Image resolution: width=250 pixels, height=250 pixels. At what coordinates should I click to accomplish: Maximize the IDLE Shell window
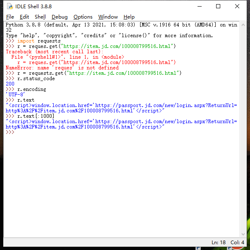(218, 6)
